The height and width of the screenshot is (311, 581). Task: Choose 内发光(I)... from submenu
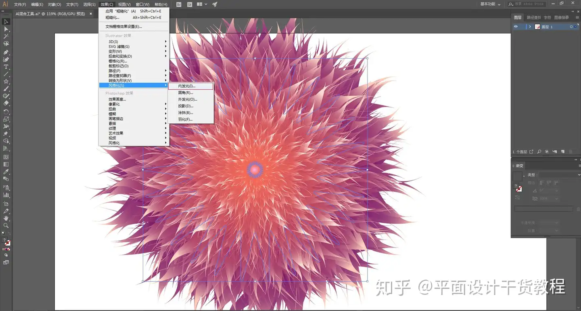[x=190, y=86]
